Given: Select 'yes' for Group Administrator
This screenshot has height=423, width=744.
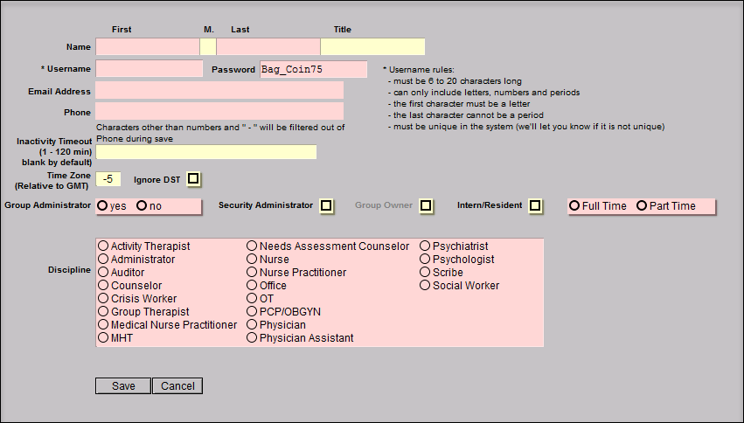Looking at the screenshot, I should [103, 206].
